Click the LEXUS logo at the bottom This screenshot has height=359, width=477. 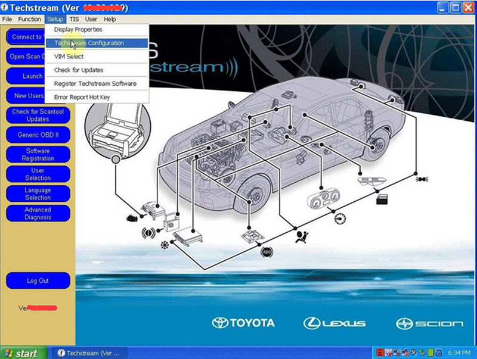click(334, 322)
